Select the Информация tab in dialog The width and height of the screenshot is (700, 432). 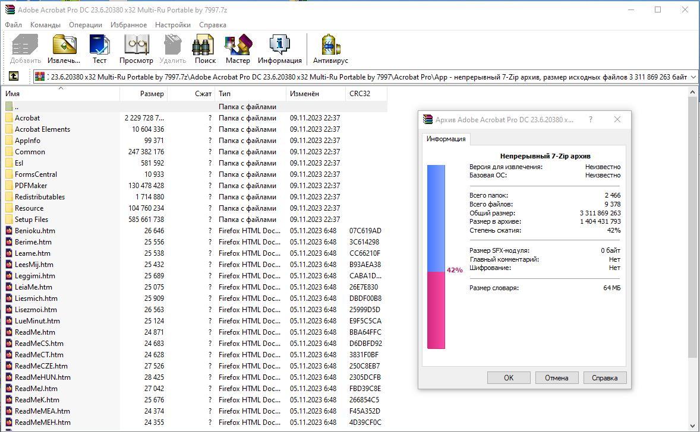pyautogui.click(x=446, y=139)
